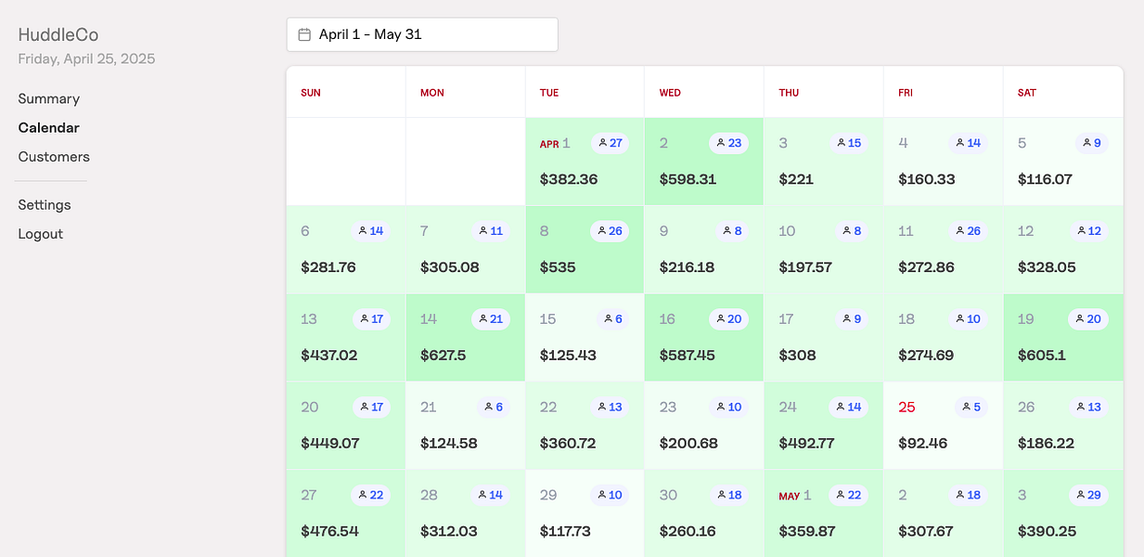
Task: Click the 20 customers badge on April 19
Action: (1087, 319)
